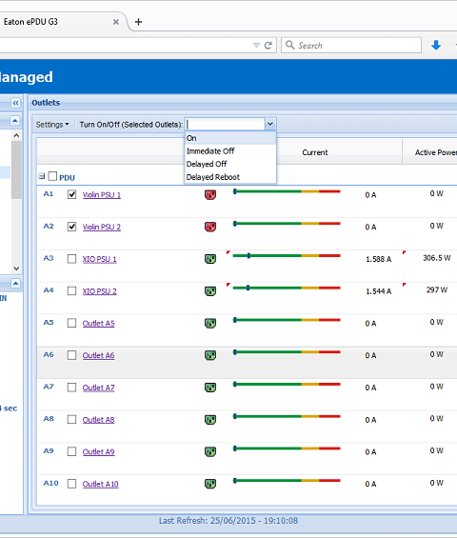The height and width of the screenshot is (538, 457).
Task: Click the green outlet icon in row A10
Action: (x=210, y=484)
